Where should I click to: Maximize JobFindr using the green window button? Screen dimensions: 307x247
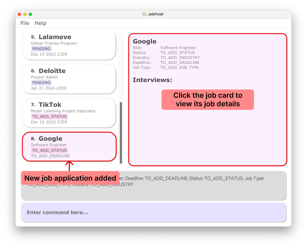pos(30,14)
